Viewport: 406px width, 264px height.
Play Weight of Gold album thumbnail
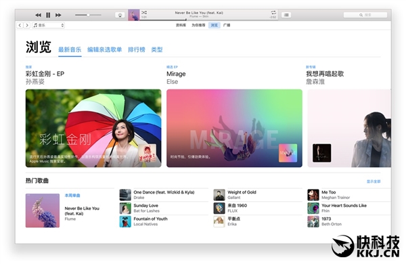[219, 195]
